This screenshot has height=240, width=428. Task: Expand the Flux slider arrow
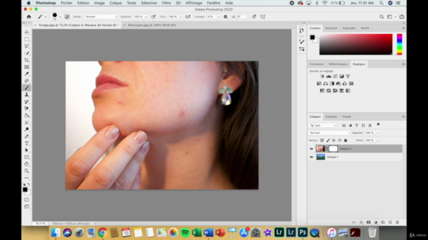point(180,17)
